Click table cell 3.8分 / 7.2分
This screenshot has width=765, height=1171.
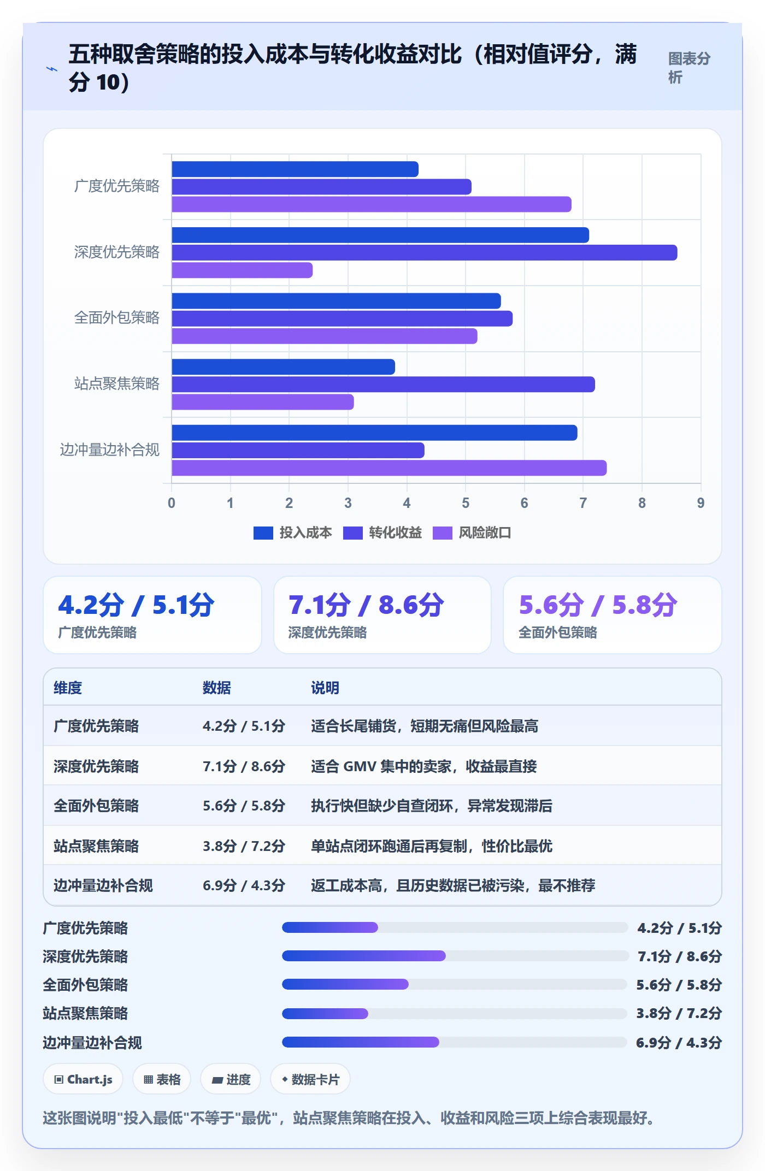tap(244, 846)
